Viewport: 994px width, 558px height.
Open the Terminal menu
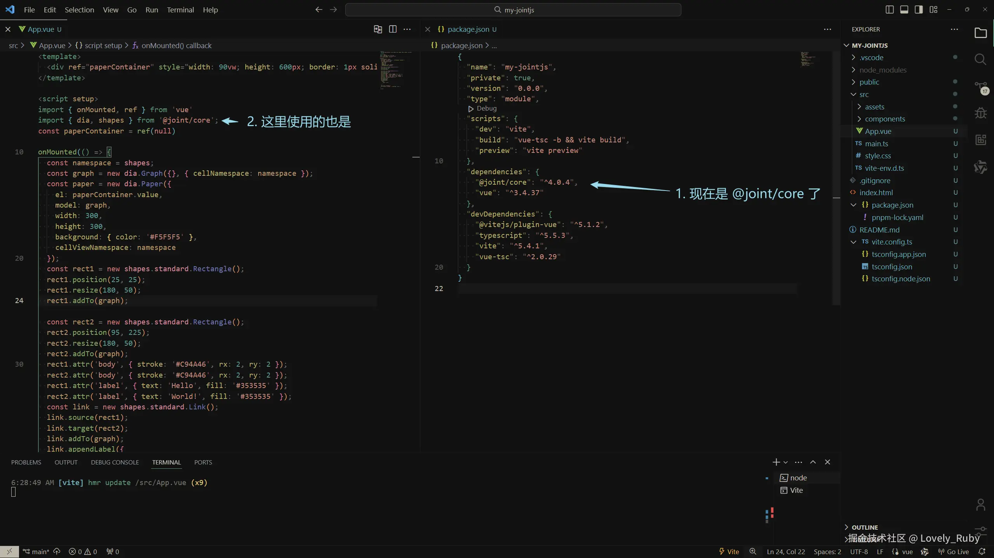[180, 10]
